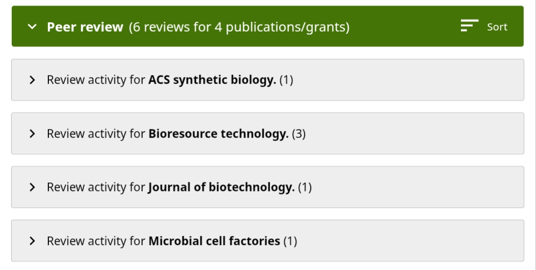The height and width of the screenshot is (270, 536).
Task: Click the Sort text label
Action: point(497,27)
